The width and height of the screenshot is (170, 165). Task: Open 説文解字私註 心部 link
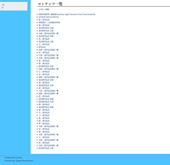46,31
